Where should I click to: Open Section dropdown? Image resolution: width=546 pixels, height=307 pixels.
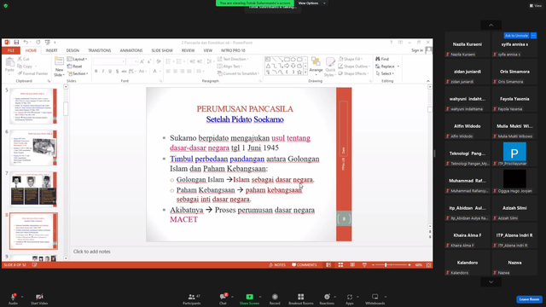(78, 73)
